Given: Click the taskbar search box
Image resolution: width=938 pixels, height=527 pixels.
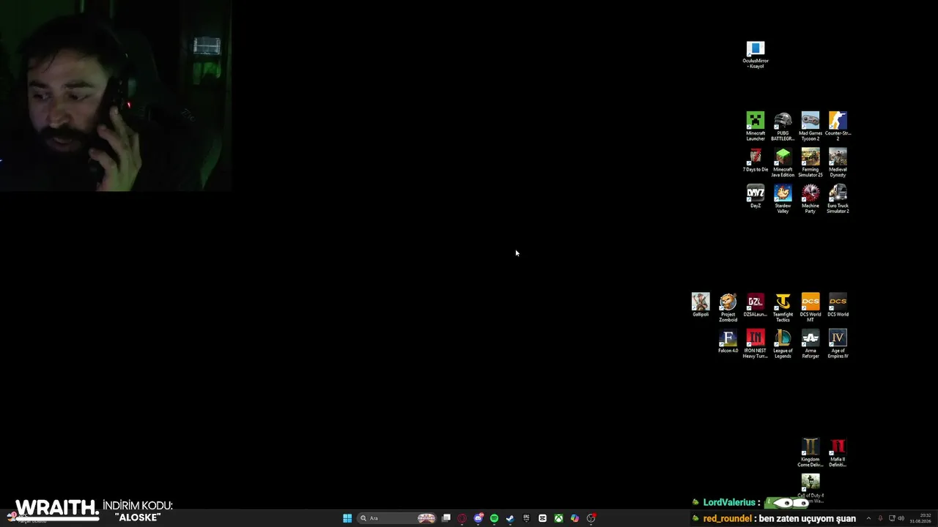Looking at the screenshot, I should [397, 518].
